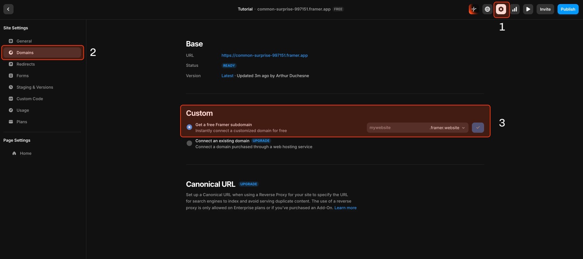Click the Site Settings heading
The width and height of the screenshot is (583, 259).
click(16, 28)
